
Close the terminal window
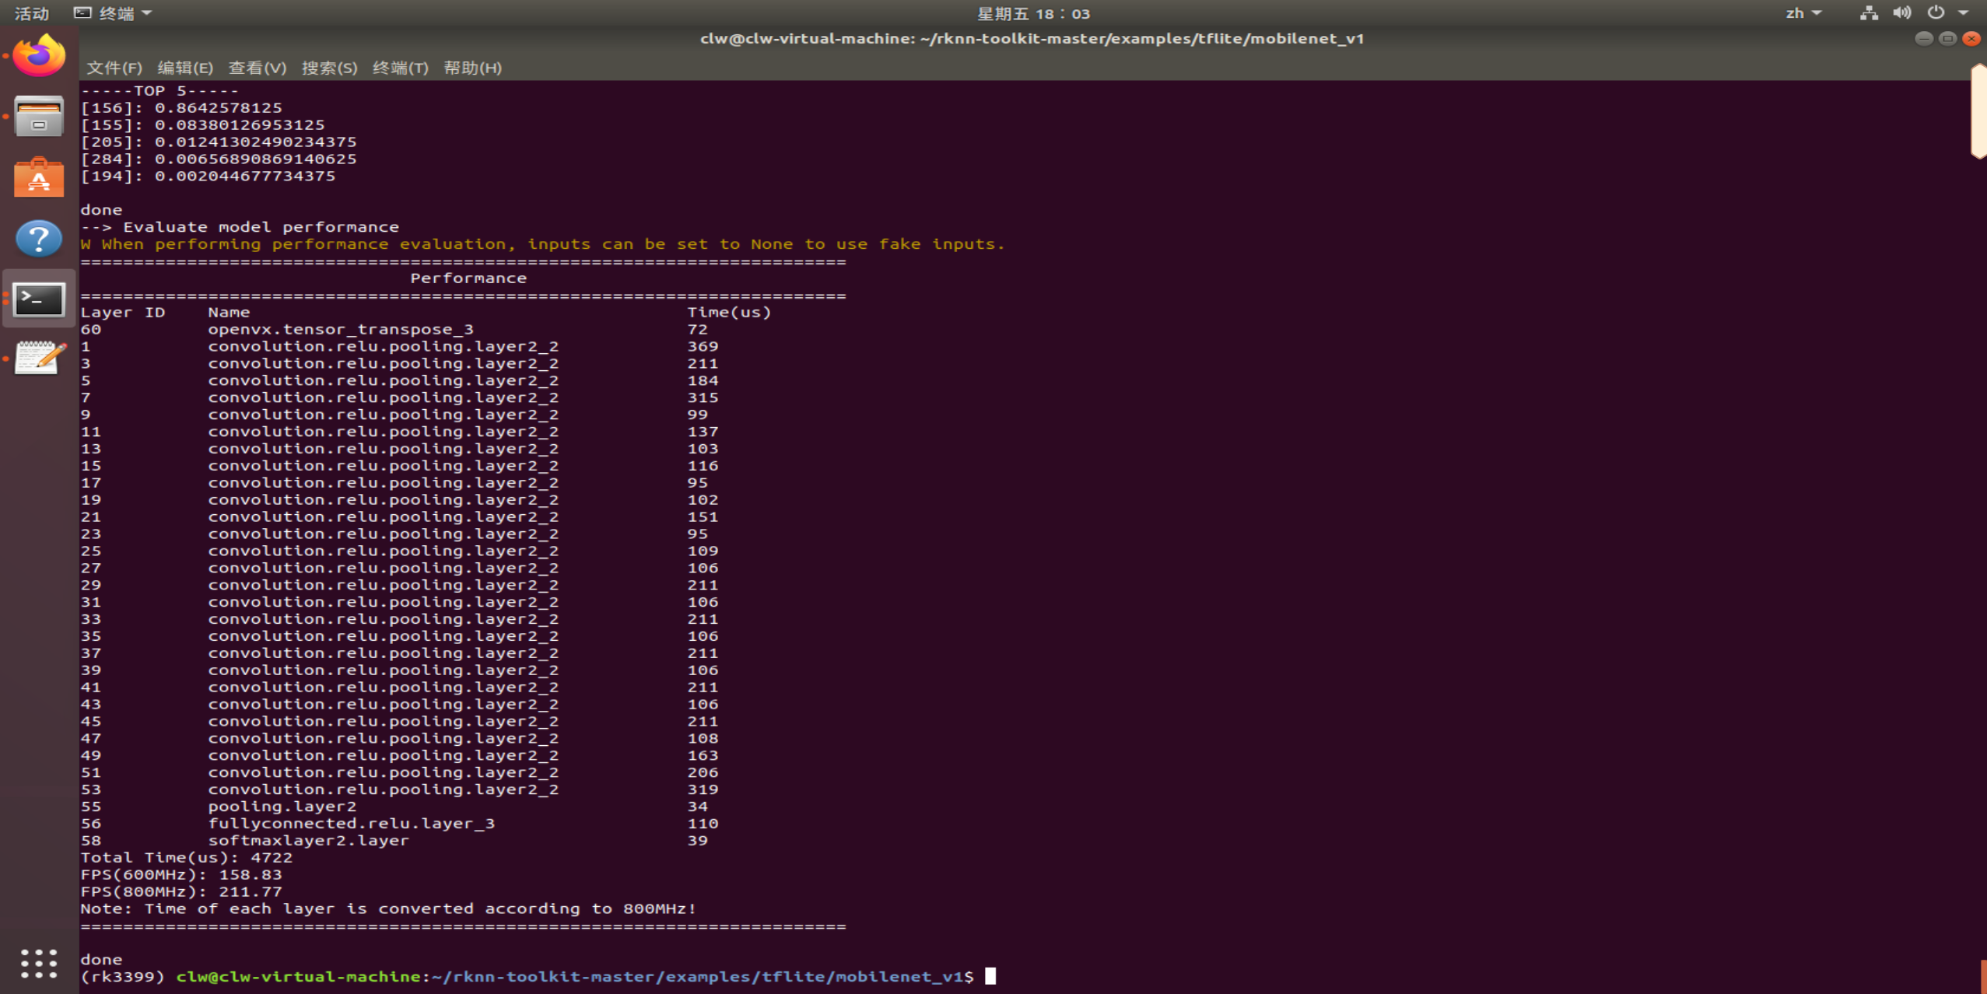1971,38
